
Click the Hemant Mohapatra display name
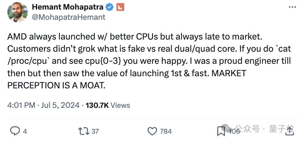[x=68, y=7]
